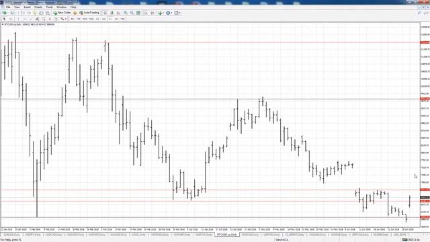Switch to the CL_BRENT,Daily chart tab

pyautogui.click(x=294, y=235)
